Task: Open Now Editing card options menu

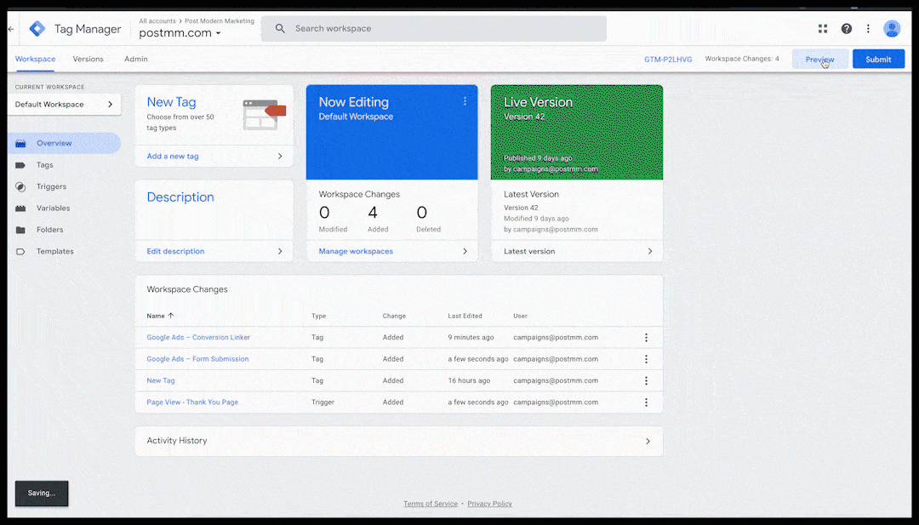Action: [465, 101]
